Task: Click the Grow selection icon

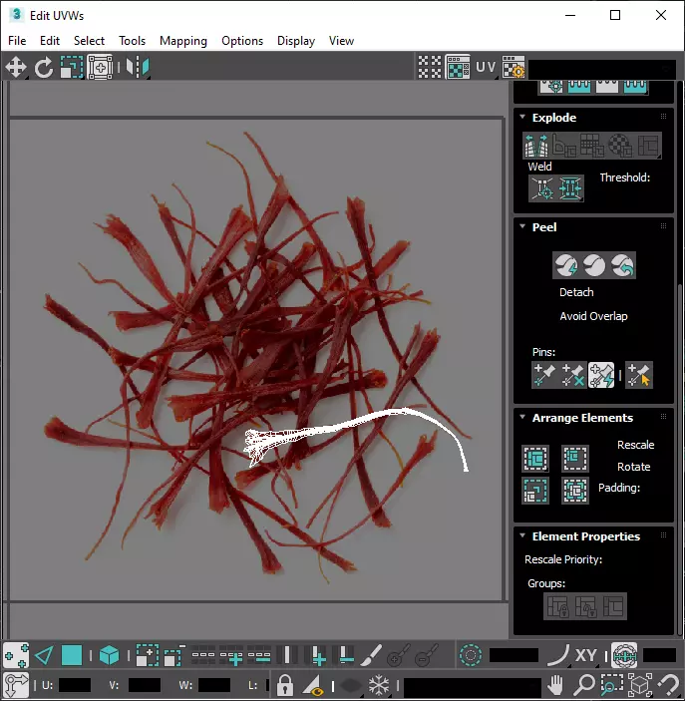Action: click(148, 656)
